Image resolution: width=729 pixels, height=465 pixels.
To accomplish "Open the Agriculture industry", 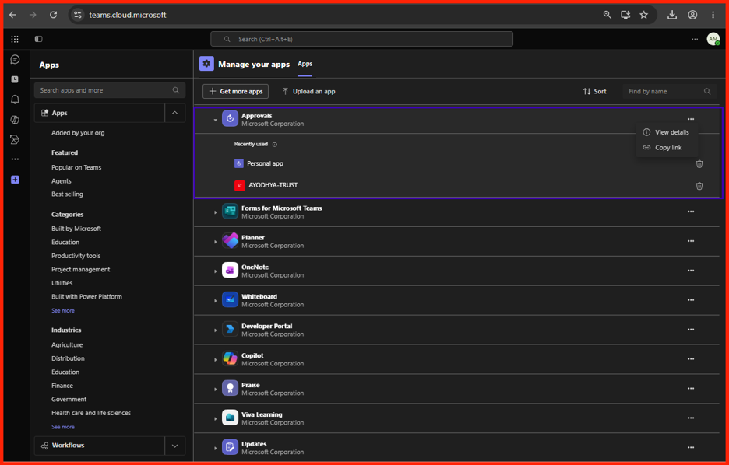I will coord(67,344).
